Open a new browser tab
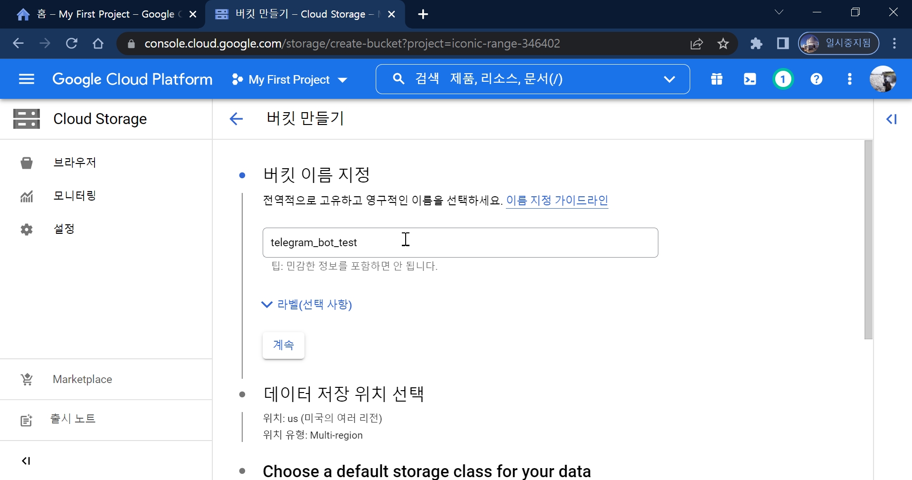The width and height of the screenshot is (912, 480). (423, 14)
